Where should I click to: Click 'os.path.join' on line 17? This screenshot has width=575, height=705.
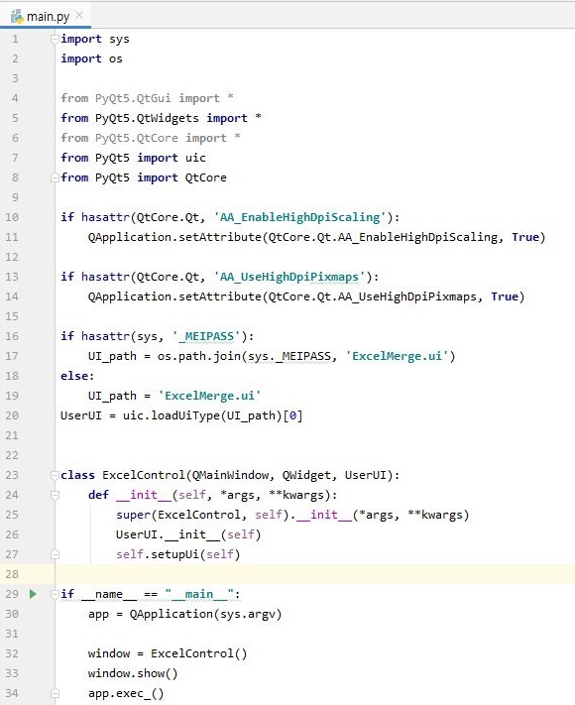[198, 356]
